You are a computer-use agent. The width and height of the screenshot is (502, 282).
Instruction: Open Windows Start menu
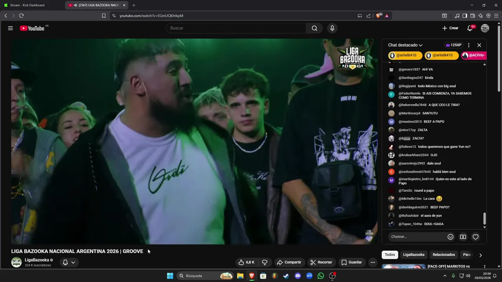point(170,276)
